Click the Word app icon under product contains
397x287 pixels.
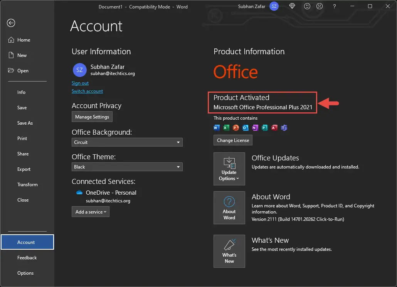[217, 128]
